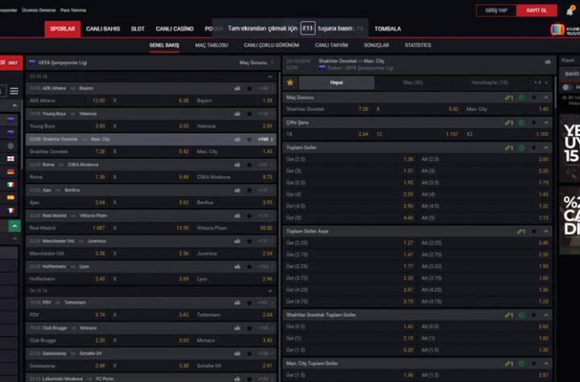Favorite the AEK Athens - Bayern match star
The height and width of the screenshot is (382, 580).
[249, 88]
